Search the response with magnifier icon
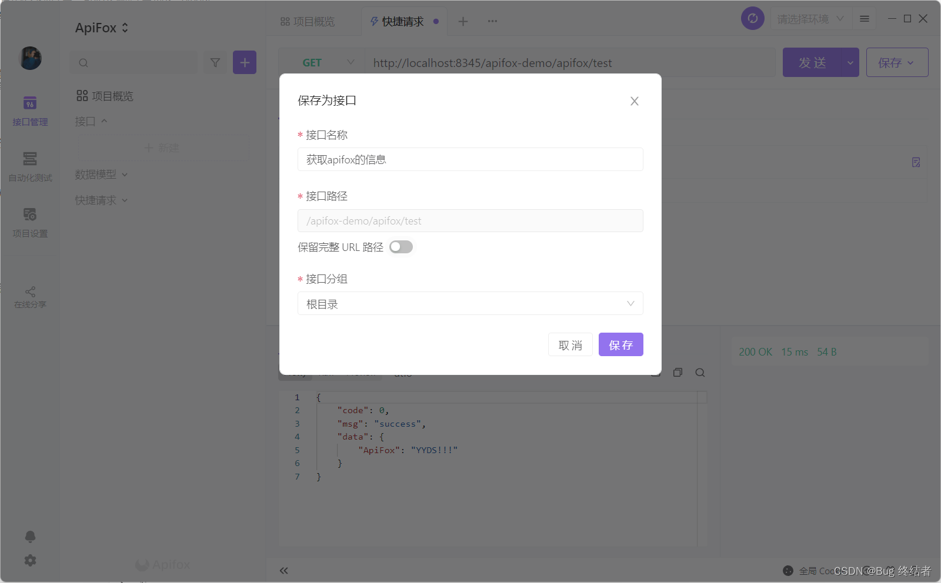941x583 pixels. coord(700,373)
